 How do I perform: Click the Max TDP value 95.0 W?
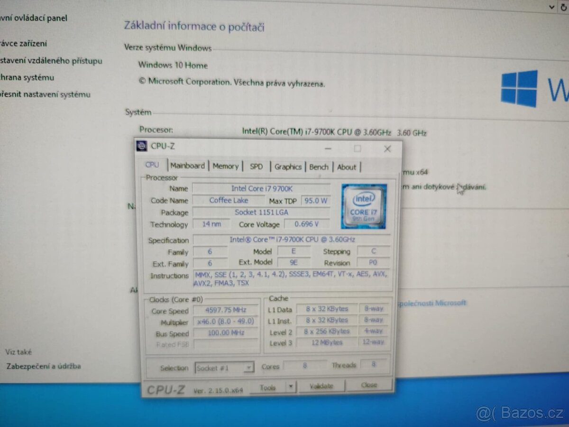[316, 201]
